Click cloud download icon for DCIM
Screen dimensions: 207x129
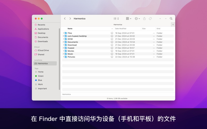pyautogui.click(x=112, y=39)
